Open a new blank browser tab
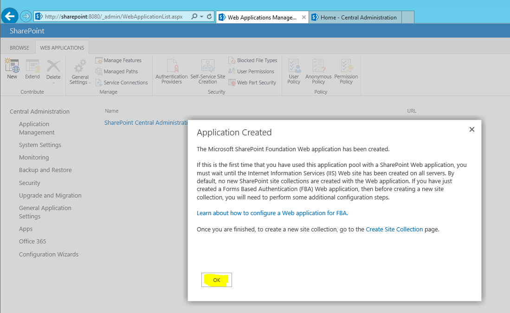Viewport: 510px width, 313px height. pyautogui.click(x=408, y=17)
